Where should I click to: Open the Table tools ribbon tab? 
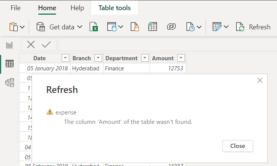(114, 8)
